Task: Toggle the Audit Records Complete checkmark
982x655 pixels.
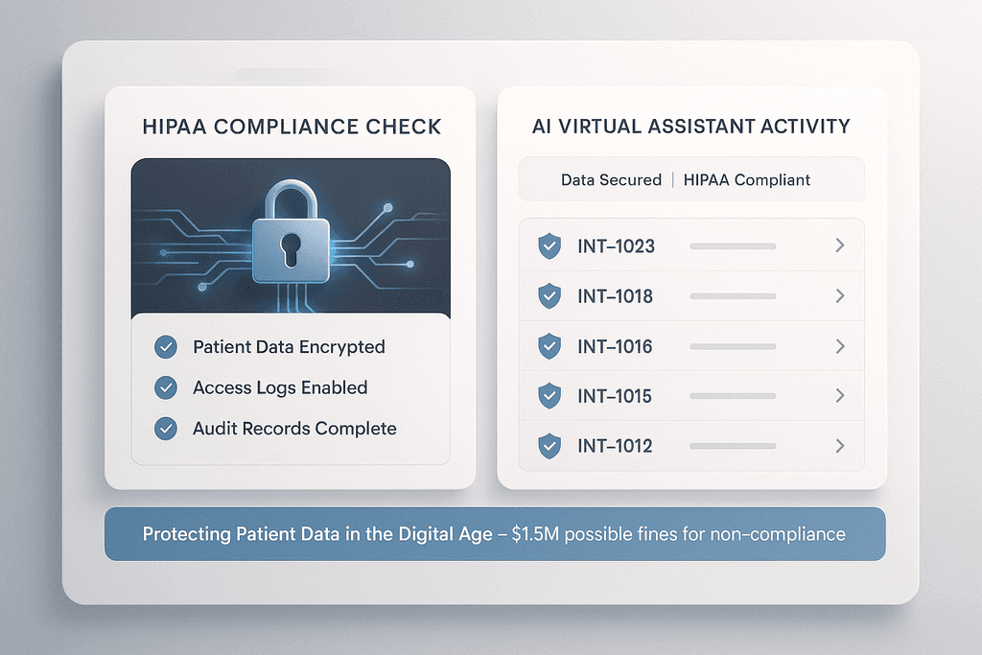Action: click(x=166, y=429)
